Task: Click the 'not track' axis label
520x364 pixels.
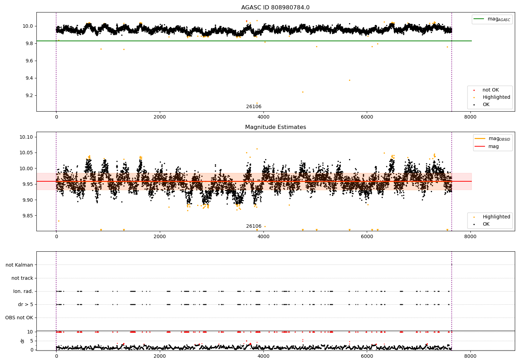Action: click(x=22, y=278)
